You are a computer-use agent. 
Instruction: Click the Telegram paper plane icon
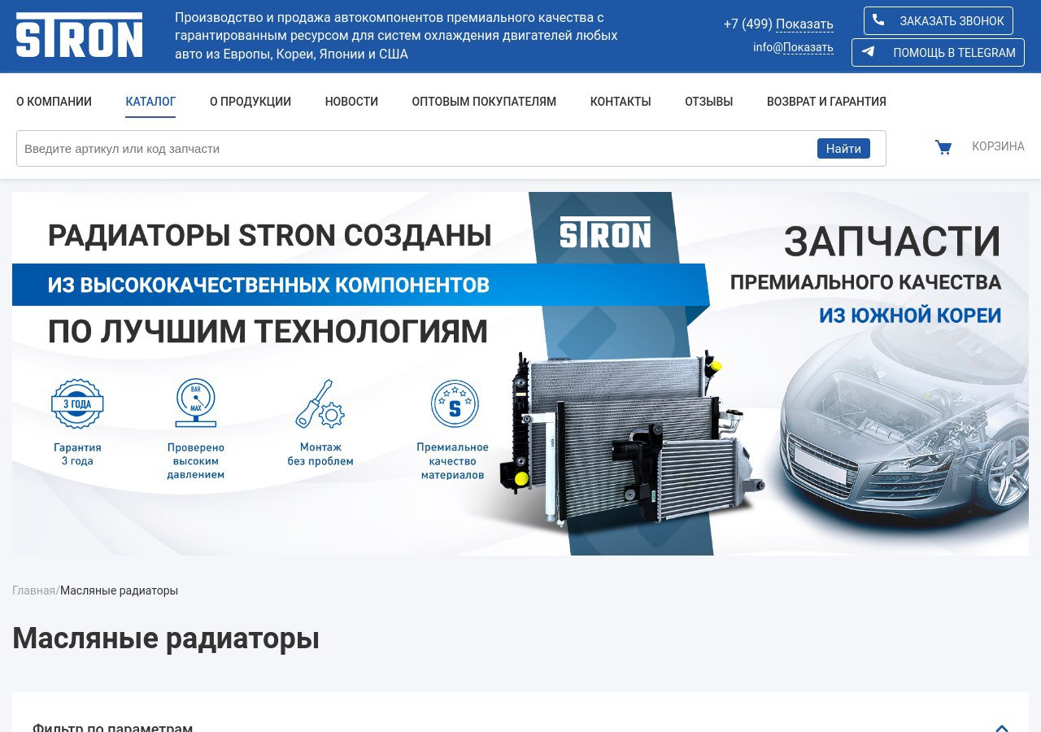point(869,52)
